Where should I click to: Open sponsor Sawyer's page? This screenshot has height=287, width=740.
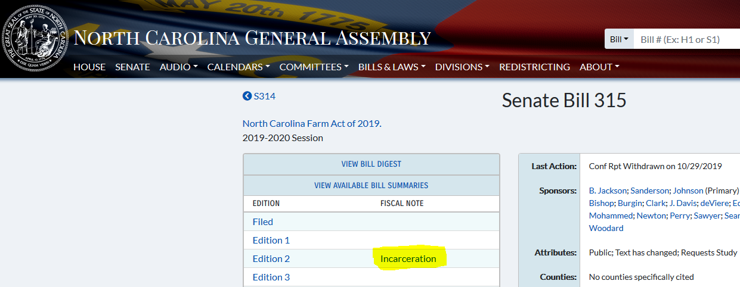point(707,216)
